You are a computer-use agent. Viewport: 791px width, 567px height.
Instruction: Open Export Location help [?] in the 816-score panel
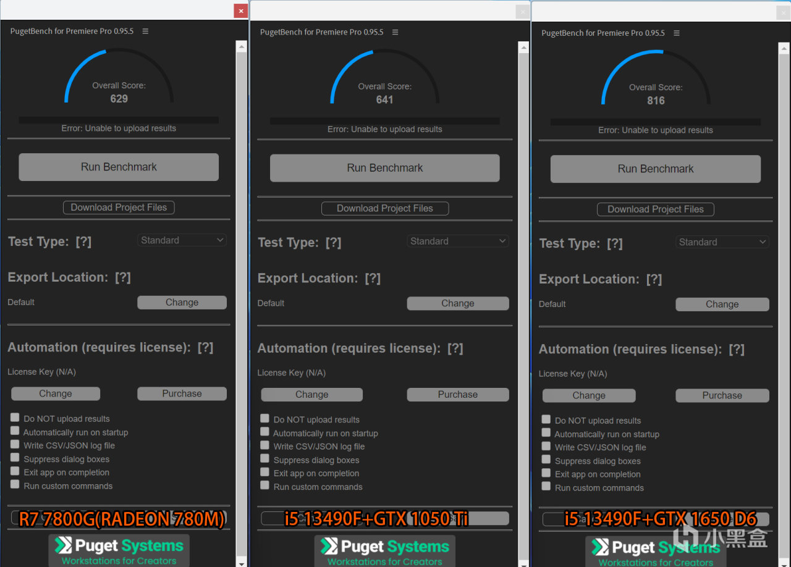tap(654, 279)
